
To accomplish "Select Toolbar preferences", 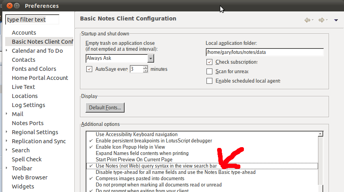I will click(22, 168).
